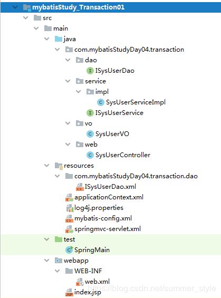Screen dimensions: 221x298
Task: Collapse the webapp folder arrow
Action: pyautogui.click(x=47, y=261)
